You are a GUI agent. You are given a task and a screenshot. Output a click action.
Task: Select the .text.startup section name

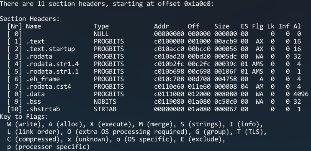(50, 49)
